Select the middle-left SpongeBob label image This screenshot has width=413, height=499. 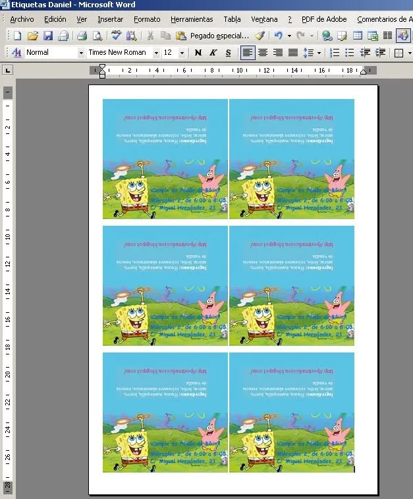tap(165, 285)
